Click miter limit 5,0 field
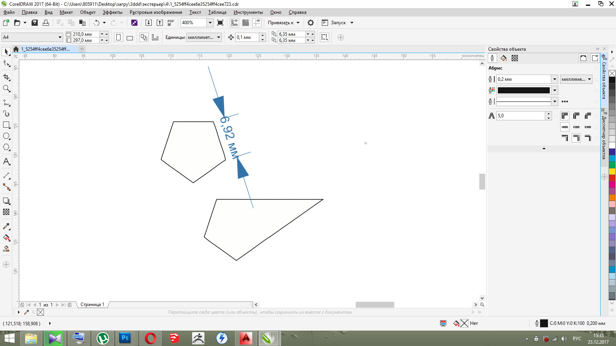The height and width of the screenshot is (346, 616). coord(521,116)
